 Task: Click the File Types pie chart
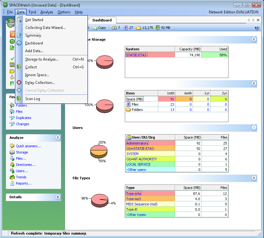[x=100, y=200]
